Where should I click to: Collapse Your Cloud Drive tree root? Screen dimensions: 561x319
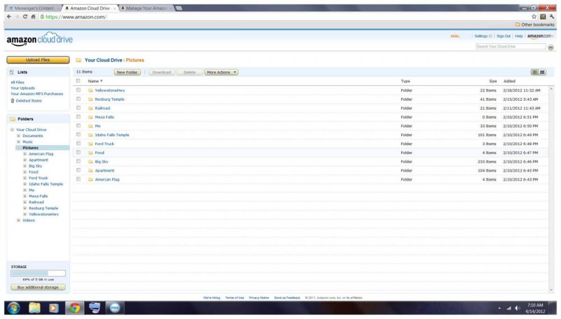(12, 130)
